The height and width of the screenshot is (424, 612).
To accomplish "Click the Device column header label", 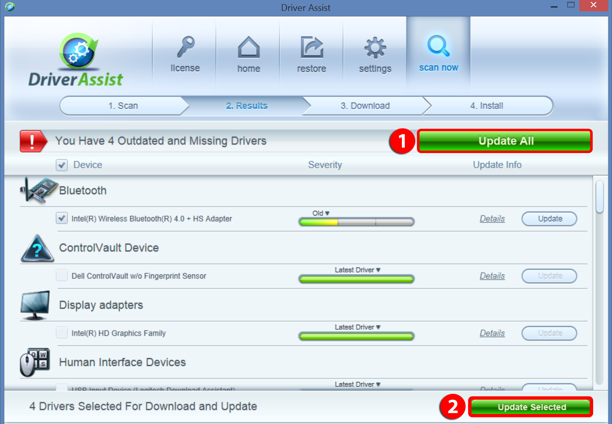I will pyautogui.click(x=88, y=165).
